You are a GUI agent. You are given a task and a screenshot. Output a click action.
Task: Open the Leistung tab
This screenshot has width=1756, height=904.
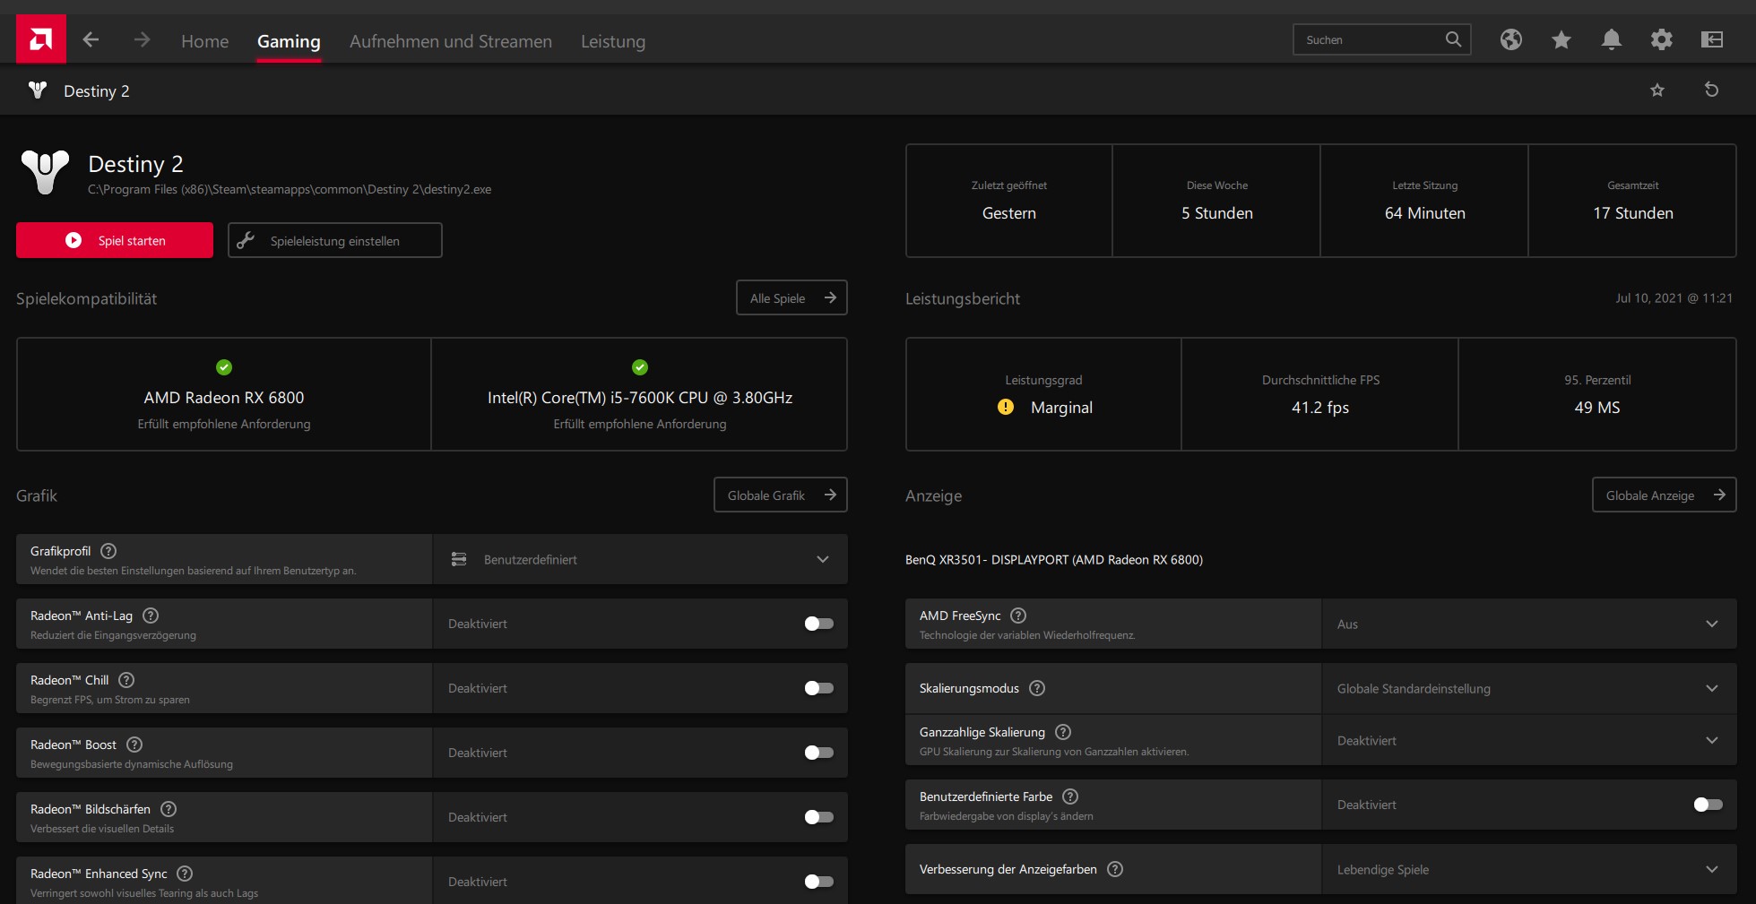click(x=613, y=41)
